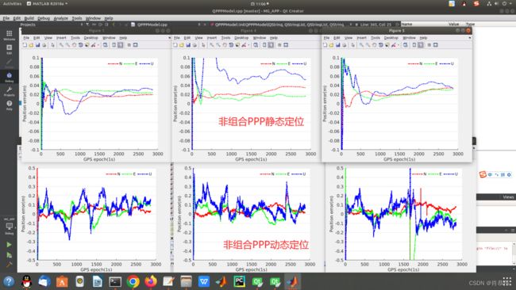Screen dimensions: 516x290
Task: Toggle Show Plot Tools in Figure 5 toolbar
Action: [x=436, y=45]
